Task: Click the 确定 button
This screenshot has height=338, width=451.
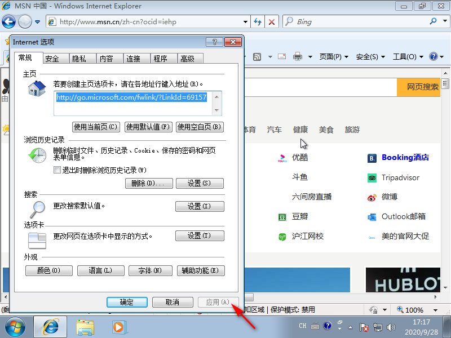Action: (127, 303)
